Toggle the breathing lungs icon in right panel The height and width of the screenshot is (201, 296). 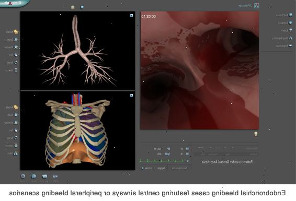[291, 38]
